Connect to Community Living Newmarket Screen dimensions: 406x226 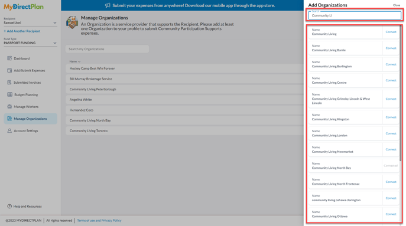click(391, 149)
